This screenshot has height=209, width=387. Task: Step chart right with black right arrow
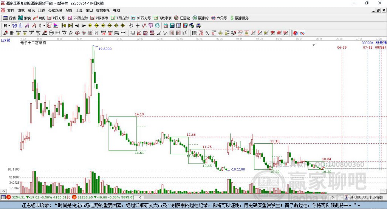point(84,26)
